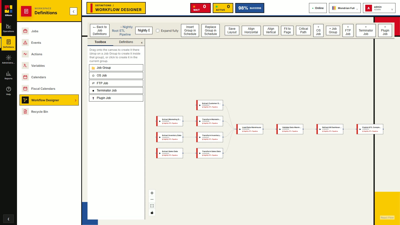
Task: Click Critical Path button
Action: pos(303,30)
